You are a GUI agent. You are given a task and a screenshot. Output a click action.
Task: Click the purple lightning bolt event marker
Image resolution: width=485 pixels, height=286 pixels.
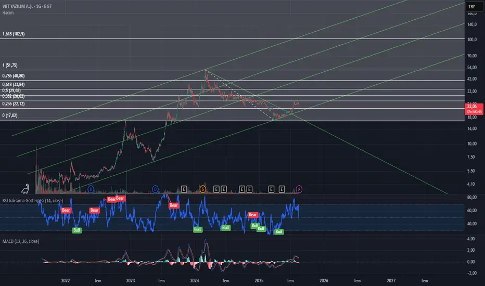[299, 189]
